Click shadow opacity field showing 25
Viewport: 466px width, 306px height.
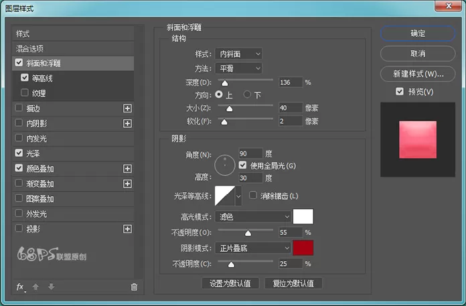click(x=291, y=264)
